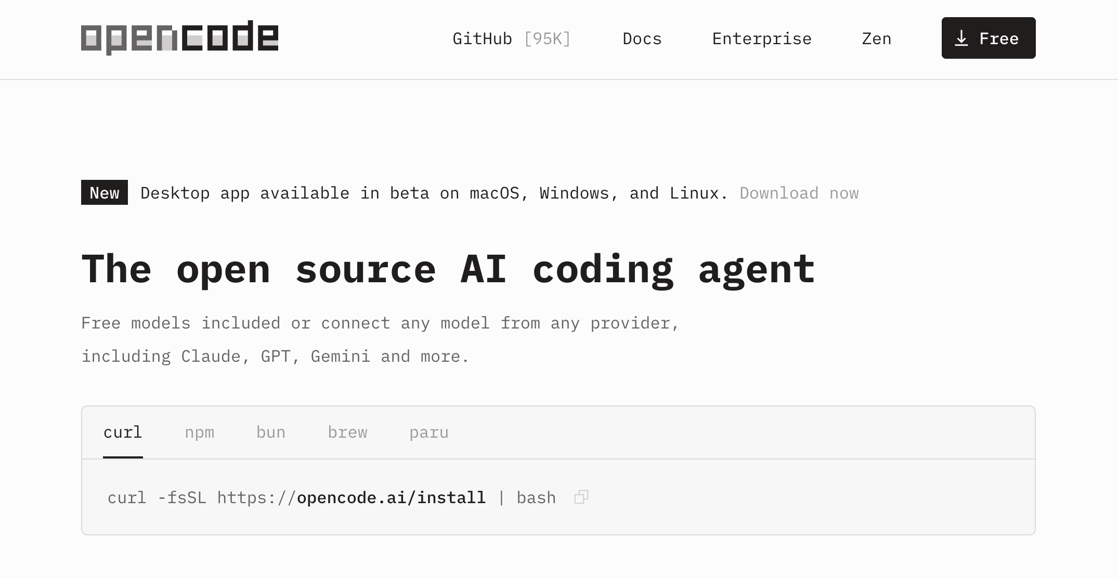Click the main heading about AI coding agent
1118x578 pixels.
click(x=448, y=268)
